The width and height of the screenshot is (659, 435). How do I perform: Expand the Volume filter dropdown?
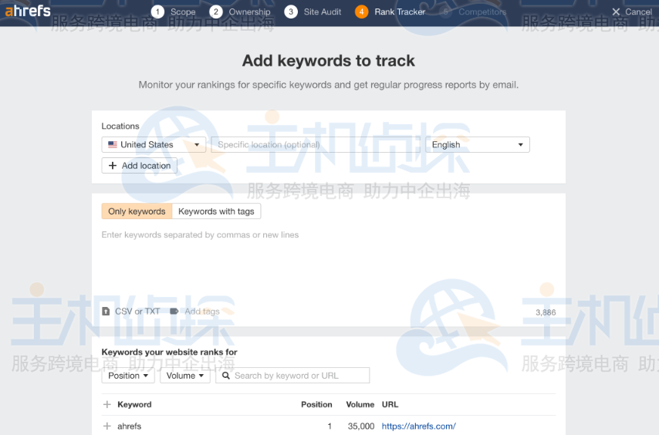184,376
